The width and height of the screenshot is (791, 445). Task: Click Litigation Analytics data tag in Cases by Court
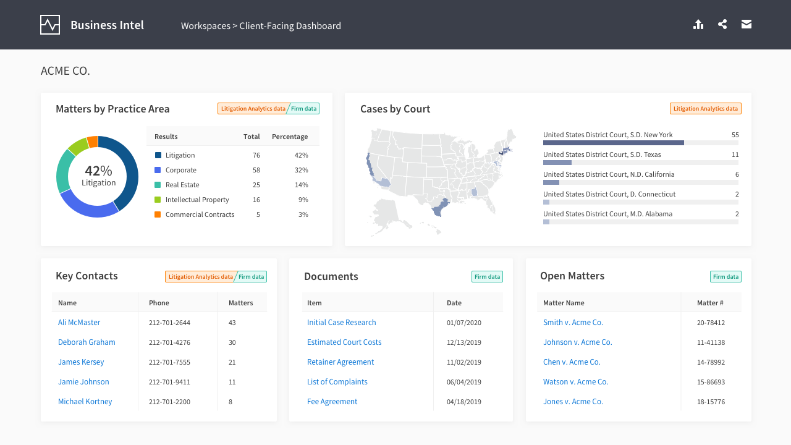(x=705, y=109)
